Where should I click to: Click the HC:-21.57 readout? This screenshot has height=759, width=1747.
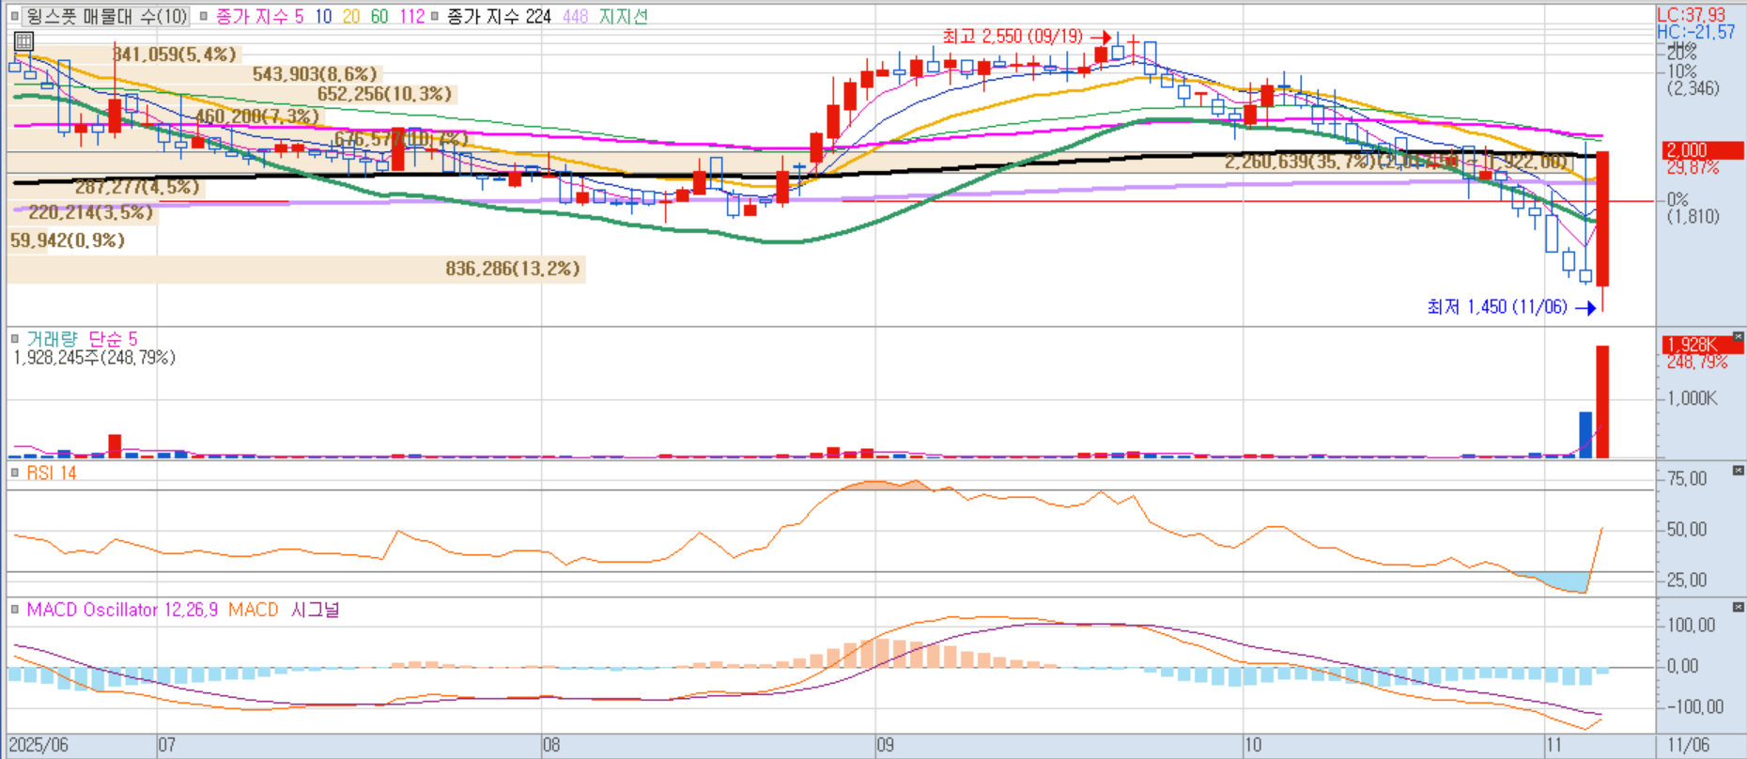(1696, 32)
